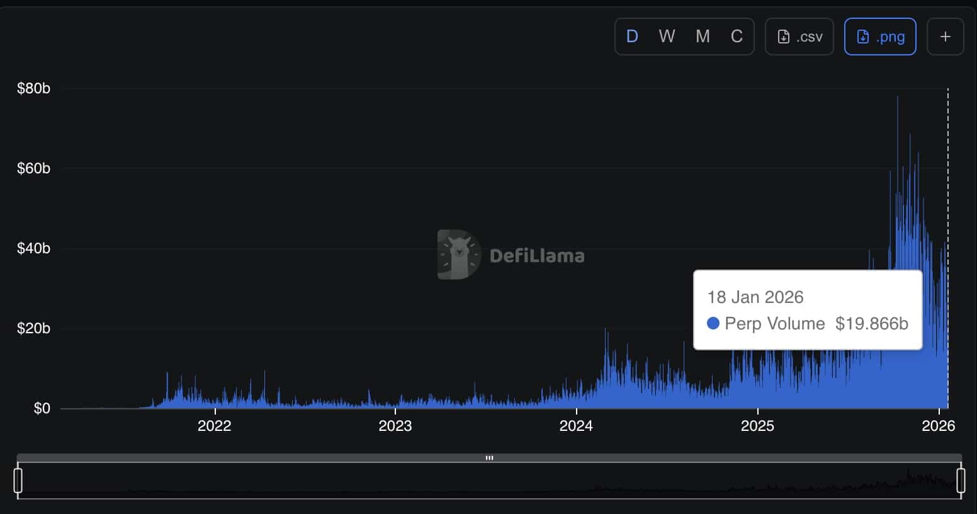Click the DefiLlama watermark text
This screenshot has height=514, width=977.
[537, 256]
